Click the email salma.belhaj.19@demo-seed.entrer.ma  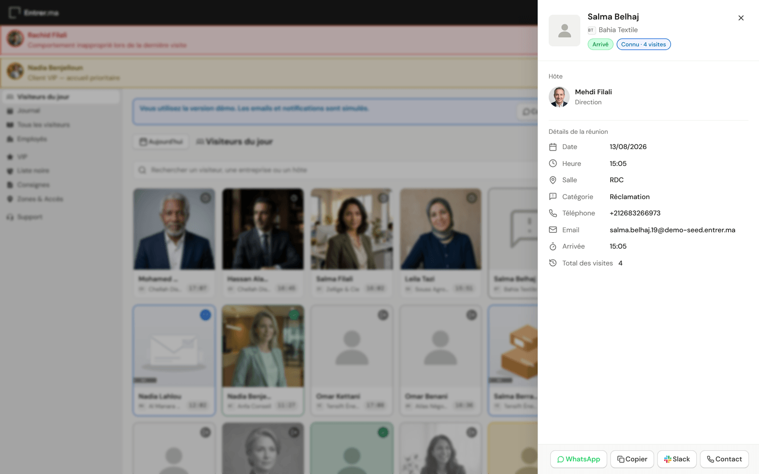click(x=673, y=230)
